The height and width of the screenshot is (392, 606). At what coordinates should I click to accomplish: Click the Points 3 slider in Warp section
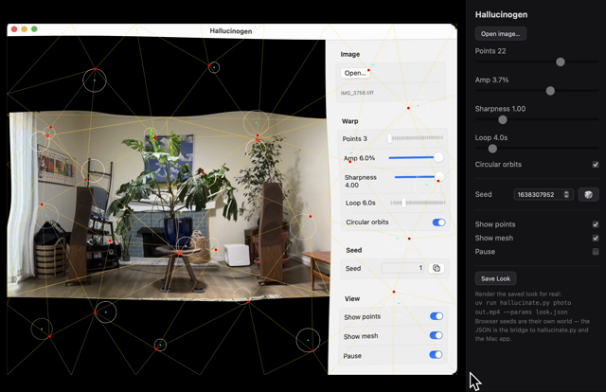click(417, 138)
